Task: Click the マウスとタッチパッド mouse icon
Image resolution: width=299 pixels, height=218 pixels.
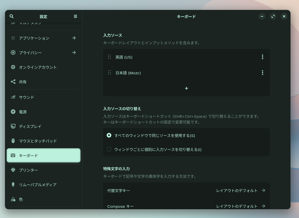Action: (x=13, y=141)
